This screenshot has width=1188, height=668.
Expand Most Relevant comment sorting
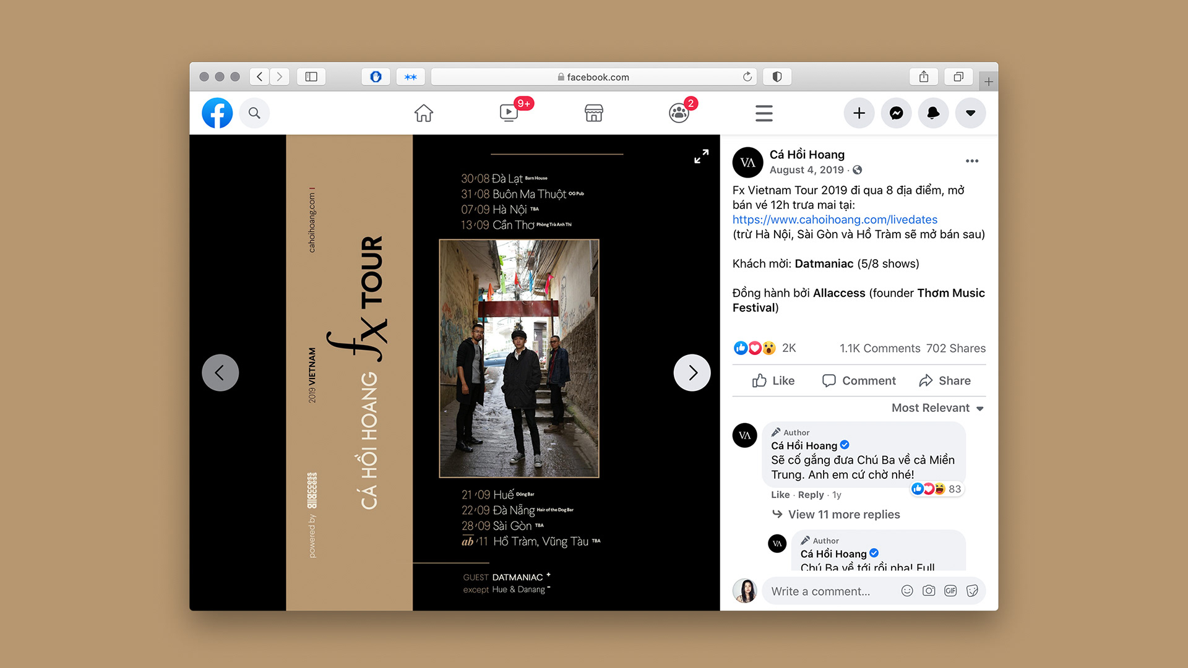(937, 408)
